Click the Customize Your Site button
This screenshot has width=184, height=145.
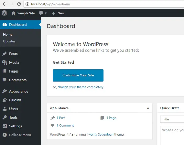pyautogui.click(x=78, y=75)
